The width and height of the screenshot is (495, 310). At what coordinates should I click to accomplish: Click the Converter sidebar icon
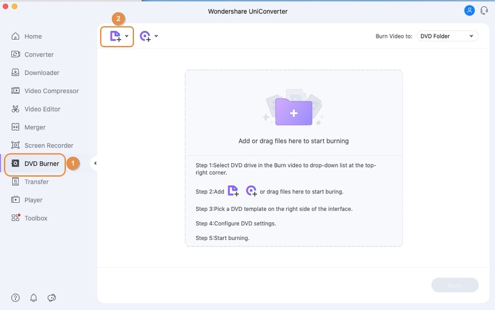tap(15, 54)
